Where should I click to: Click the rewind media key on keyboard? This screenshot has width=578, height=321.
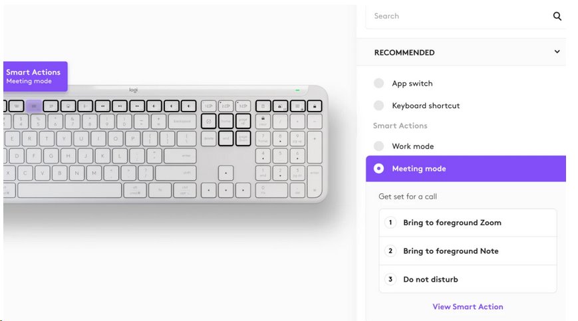pyautogui.click(x=102, y=106)
